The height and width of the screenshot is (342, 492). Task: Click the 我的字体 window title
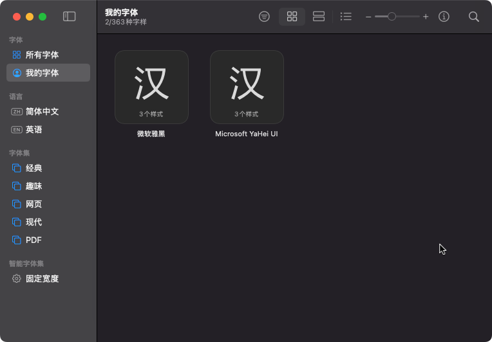[x=122, y=12]
